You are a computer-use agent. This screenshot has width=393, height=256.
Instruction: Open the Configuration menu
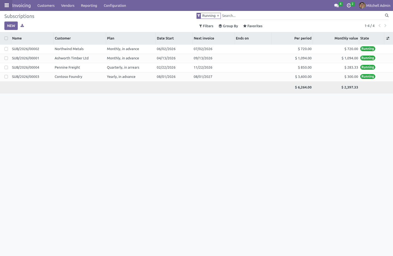[x=115, y=5]
